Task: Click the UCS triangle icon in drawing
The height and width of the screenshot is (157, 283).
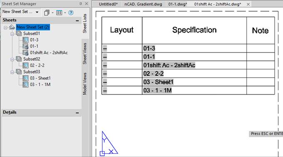Action: [109, 143]
